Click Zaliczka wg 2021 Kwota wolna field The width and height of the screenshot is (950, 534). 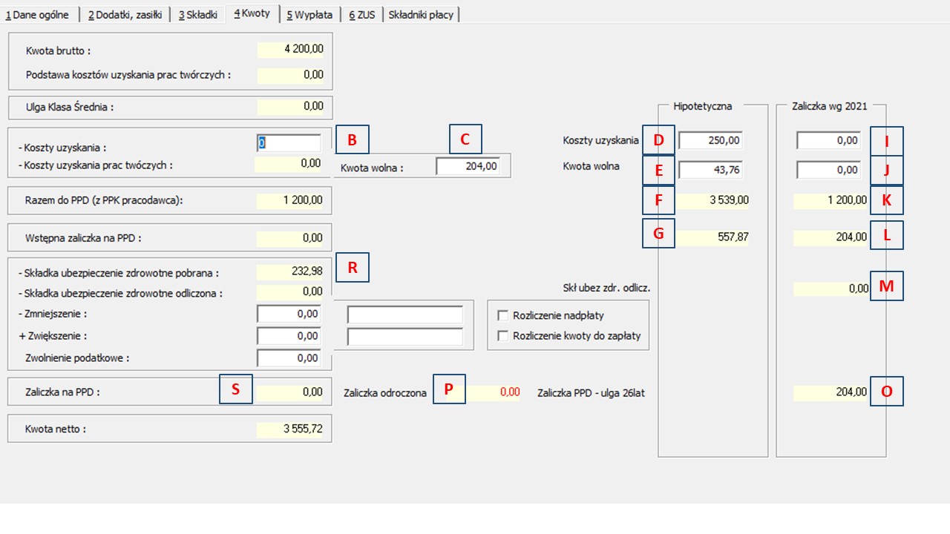(828, 170)
